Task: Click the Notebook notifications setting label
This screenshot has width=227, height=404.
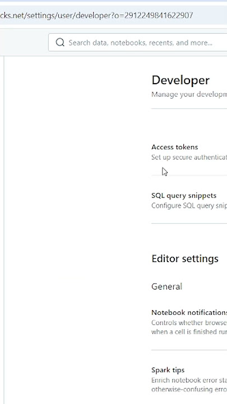Action: pos(189,313)
